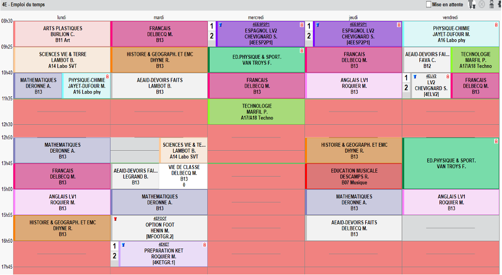Select the vendredi day header
This screenshot has width=502, height=275.
coord(451,17)
